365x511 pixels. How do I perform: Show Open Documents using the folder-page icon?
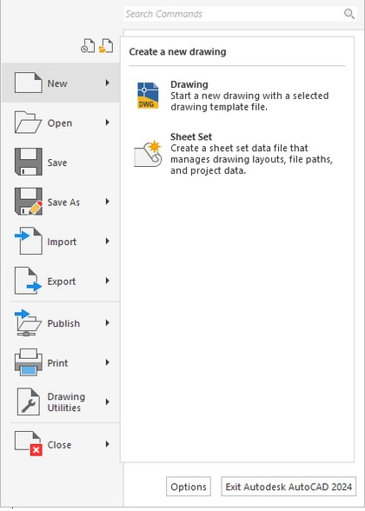click(106, 46)
